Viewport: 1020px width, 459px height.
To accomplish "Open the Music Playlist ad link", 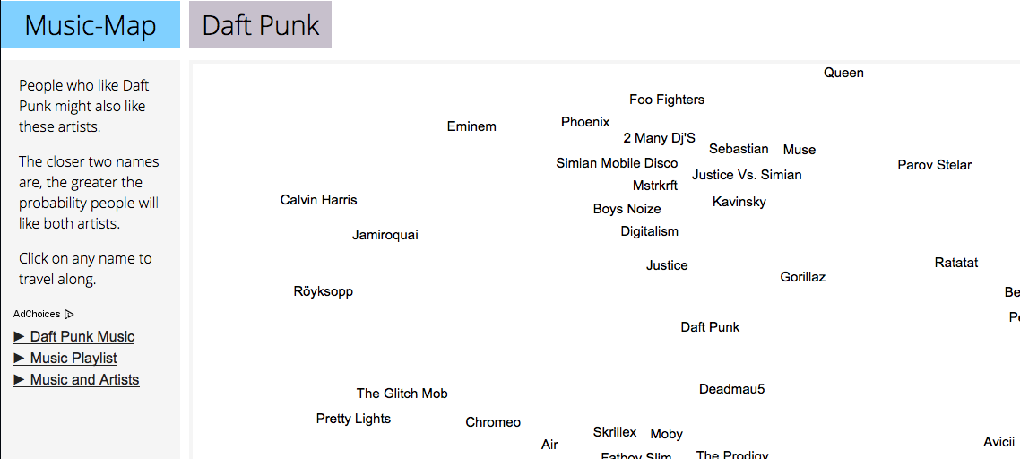I will [73, 359].
